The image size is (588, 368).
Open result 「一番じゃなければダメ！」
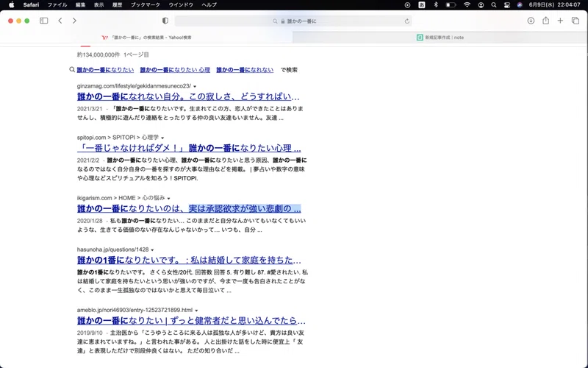189,148
